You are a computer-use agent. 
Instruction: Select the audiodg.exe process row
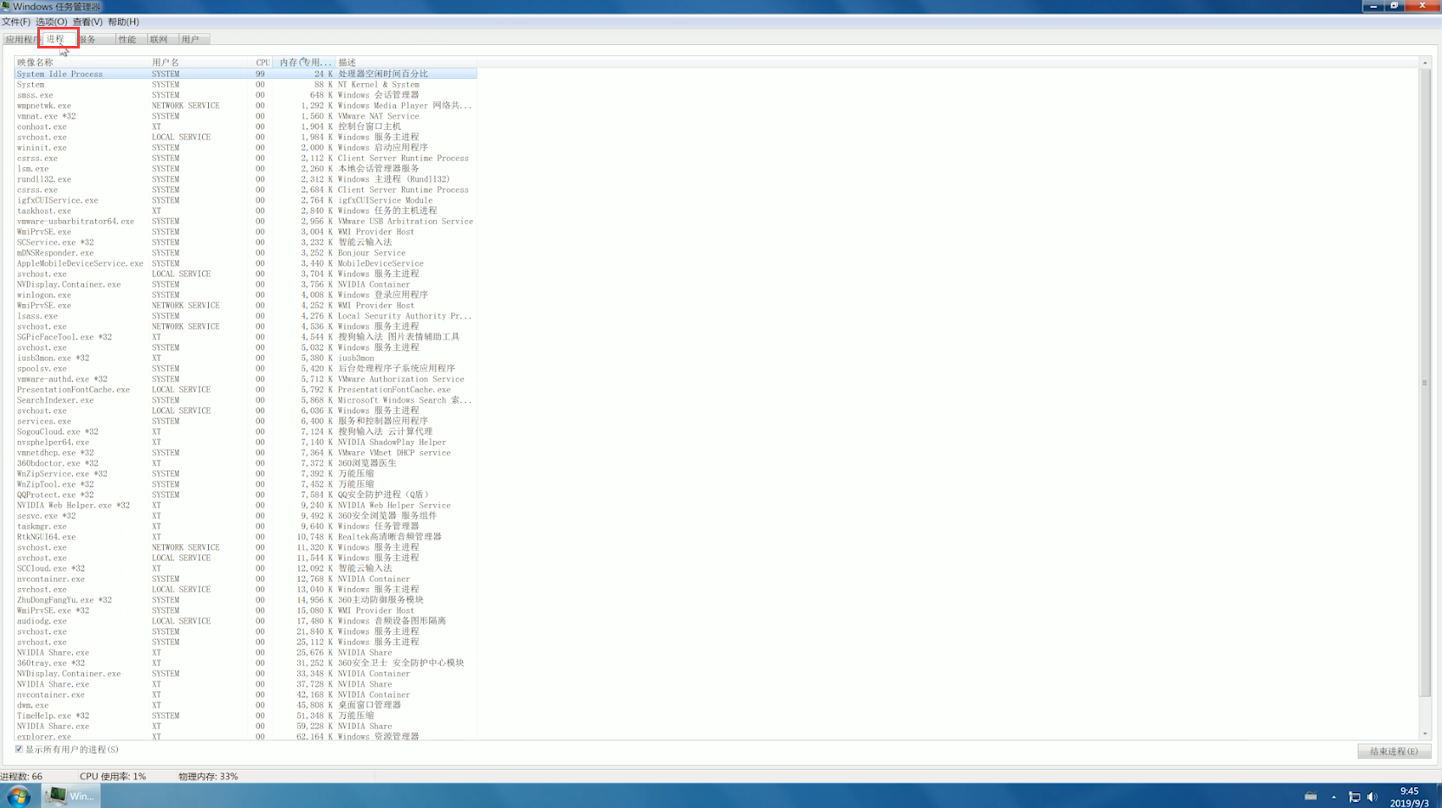click(245, 621)
